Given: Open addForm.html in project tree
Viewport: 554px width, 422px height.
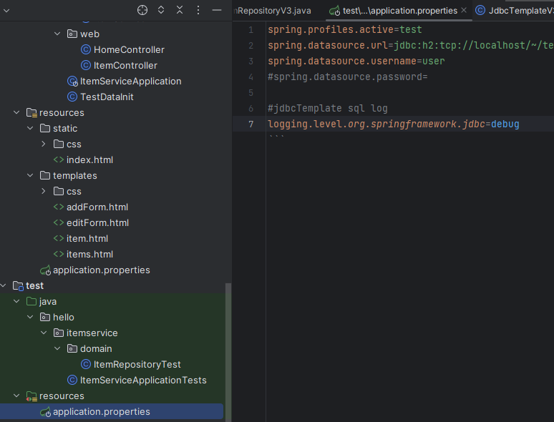Looking at the screenshot, I should coord(97,207).
